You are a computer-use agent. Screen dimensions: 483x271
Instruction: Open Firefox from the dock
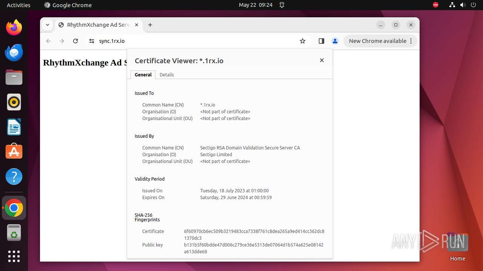(x=14, y=27)
